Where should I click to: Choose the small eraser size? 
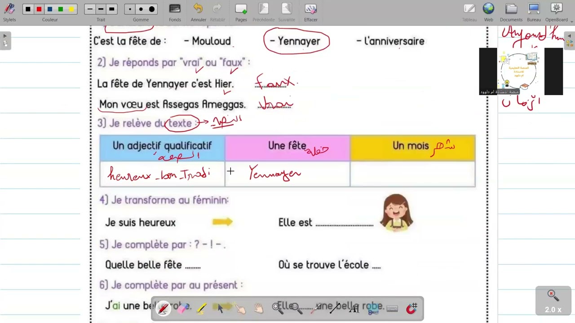[130, 9]
